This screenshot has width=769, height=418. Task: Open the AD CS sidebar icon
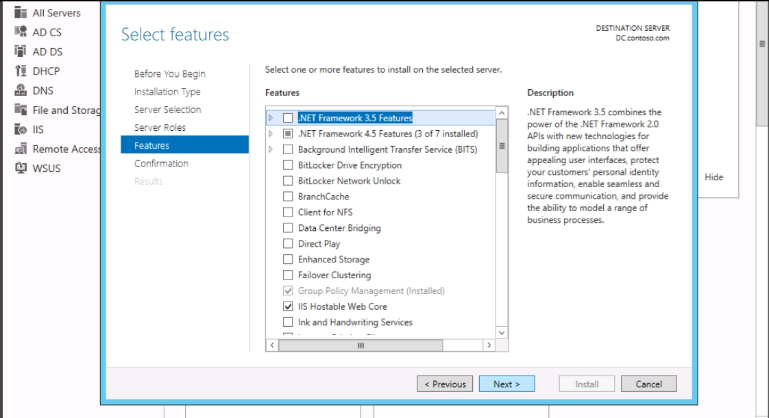[21, 32]
